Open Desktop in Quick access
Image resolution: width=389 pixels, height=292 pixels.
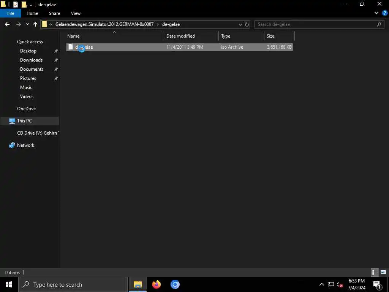point(28,51)
